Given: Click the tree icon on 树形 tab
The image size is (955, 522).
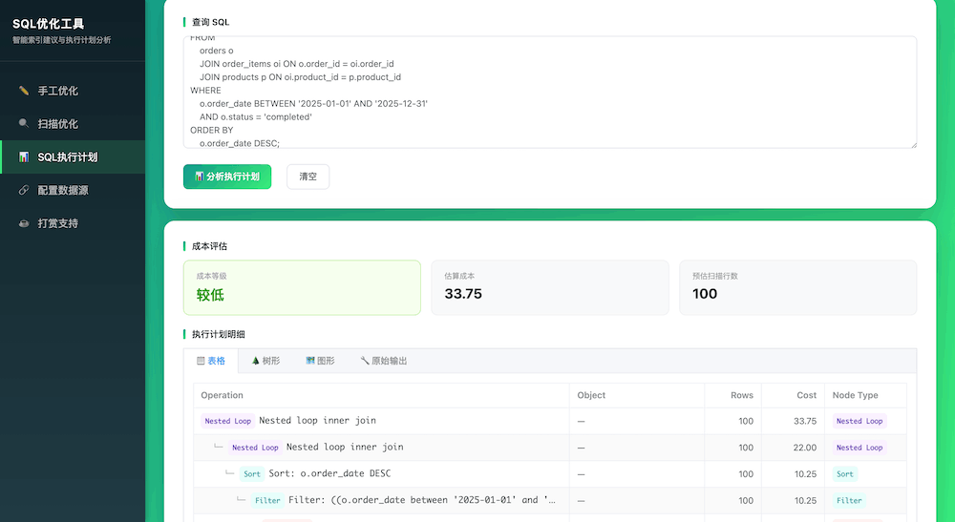Looking at the screenshot, I should pos(255,361).
